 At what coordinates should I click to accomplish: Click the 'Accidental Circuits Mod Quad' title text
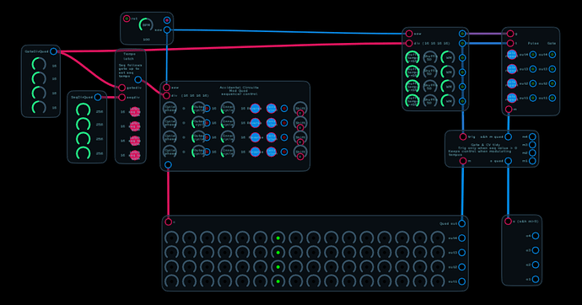click(239, 89)
